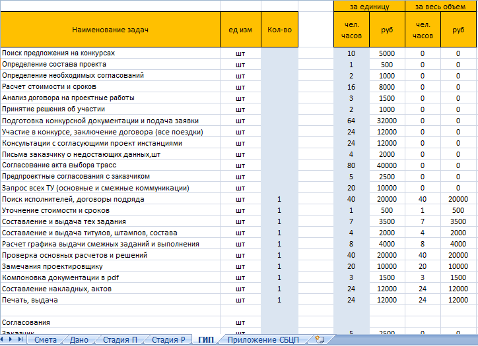The width and height of the screenshot is (478, 346).
Task: Select cell Поиск предложения на конкурсах
Action: [x=110, y=53]
